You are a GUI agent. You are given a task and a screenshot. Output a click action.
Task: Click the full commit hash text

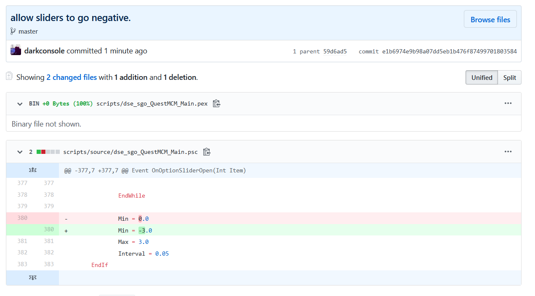click(450, 51)
